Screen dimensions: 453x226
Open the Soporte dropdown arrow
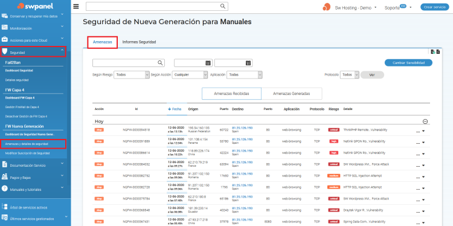(x=411, y=7)
